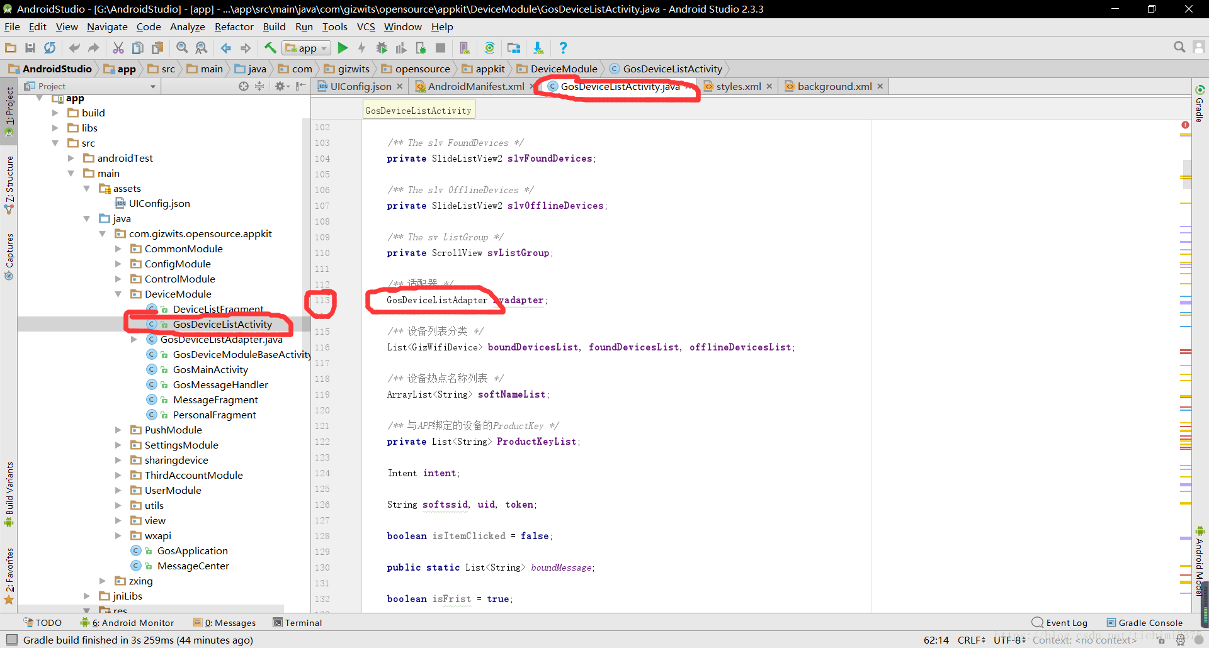Click the red error indicator above the stripe
The image size is (1209, 648).
pyautogui.click(x=1185, y=125)
